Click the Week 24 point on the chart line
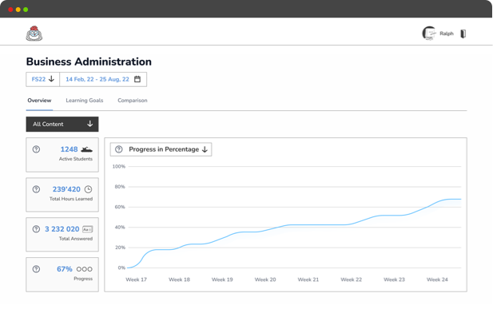 click(x=437, y=202)
